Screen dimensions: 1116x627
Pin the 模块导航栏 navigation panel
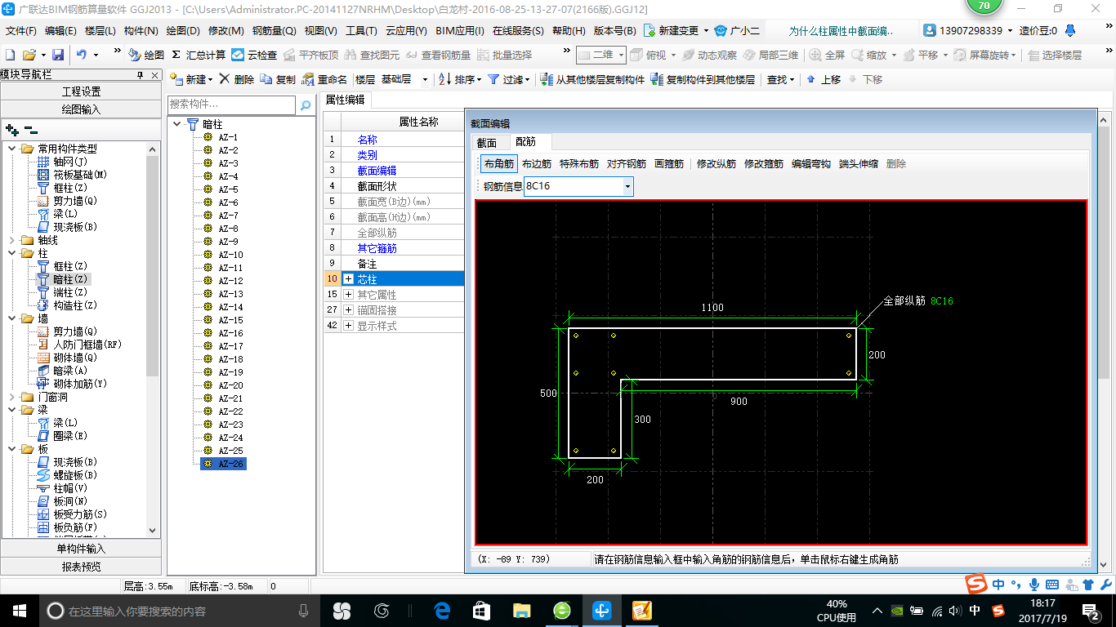click(x=141, y=74)
